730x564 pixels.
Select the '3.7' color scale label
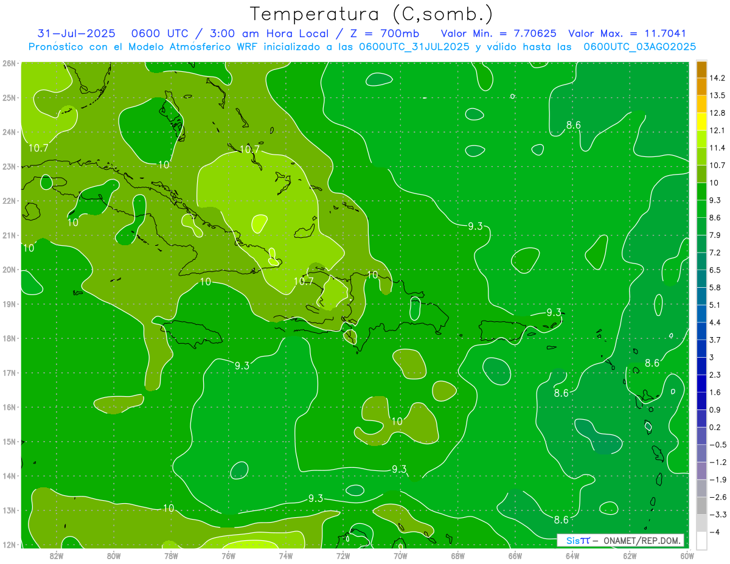tap(715, 340)
